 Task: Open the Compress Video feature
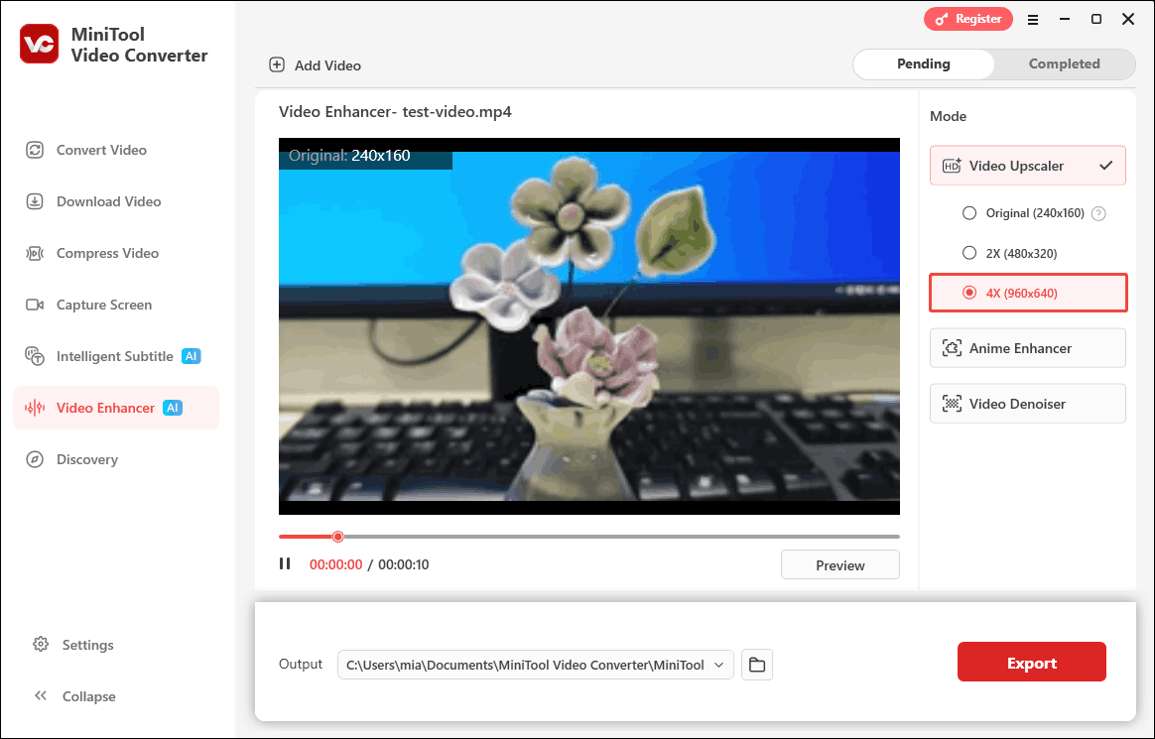click(x=104, y=253)
